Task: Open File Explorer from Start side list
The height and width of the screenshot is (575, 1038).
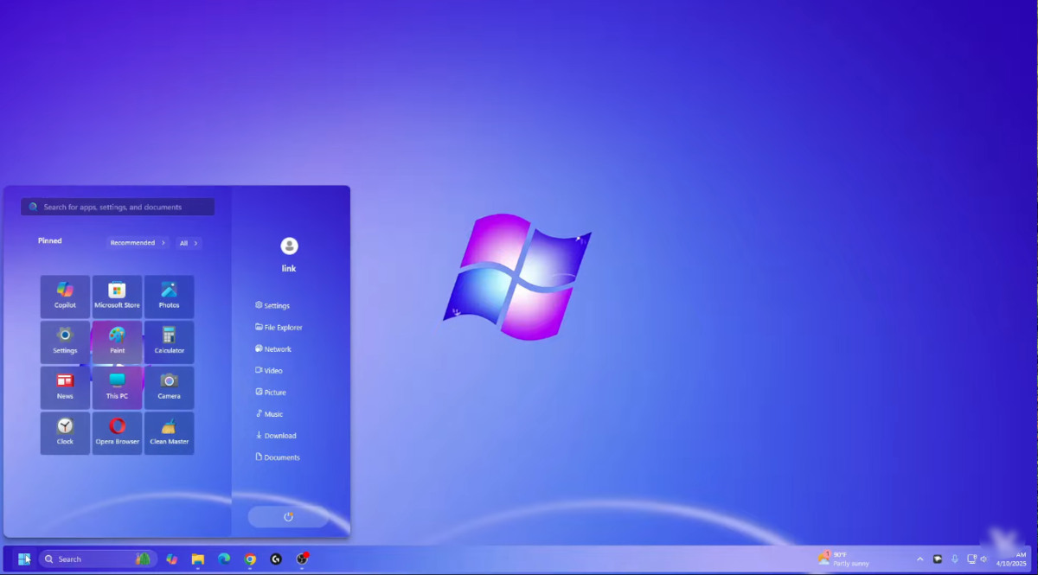Action: click(279, 327)
